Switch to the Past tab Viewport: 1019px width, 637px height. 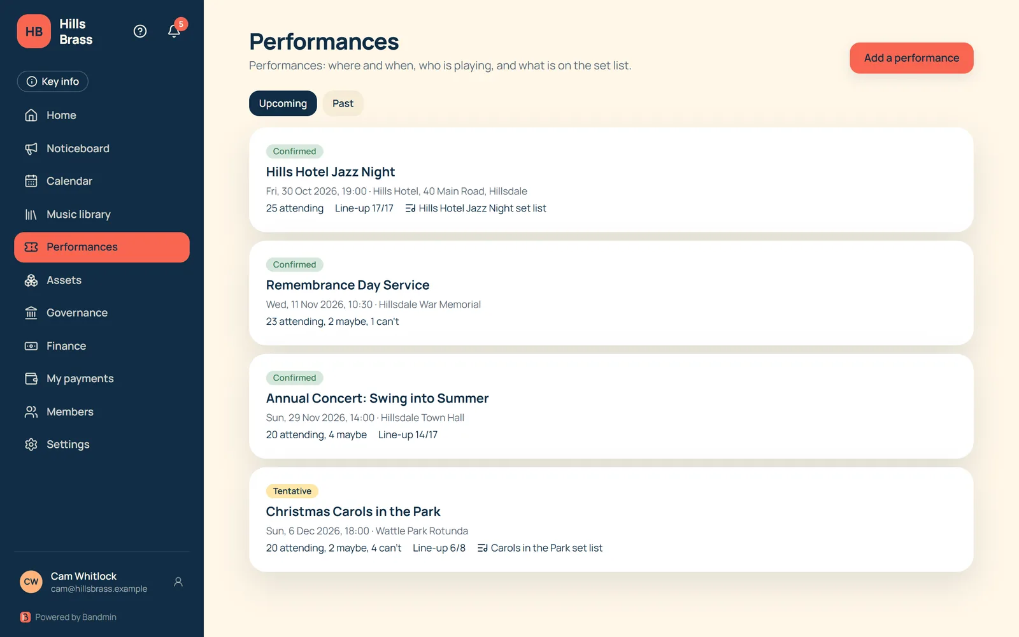(343, 103)
